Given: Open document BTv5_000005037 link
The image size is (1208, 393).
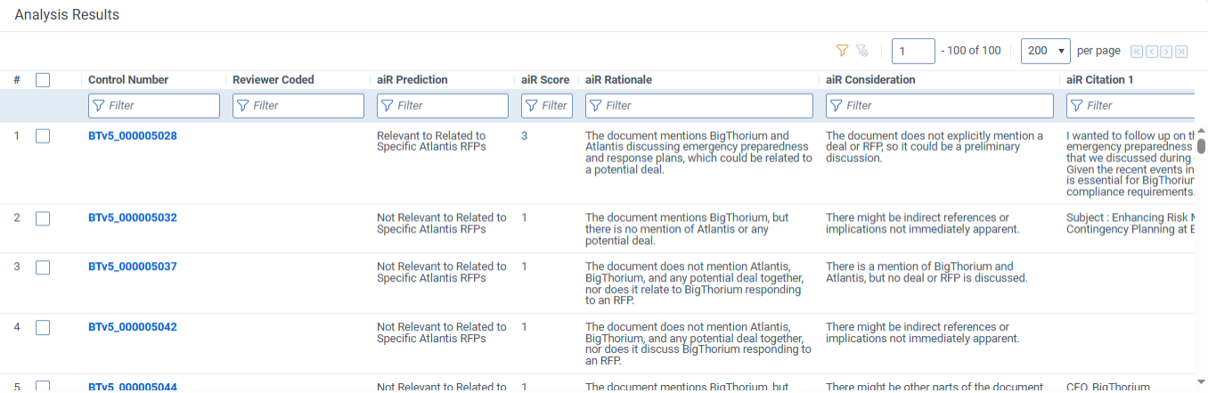Looking at the screenshot, I should click(133, 266).
